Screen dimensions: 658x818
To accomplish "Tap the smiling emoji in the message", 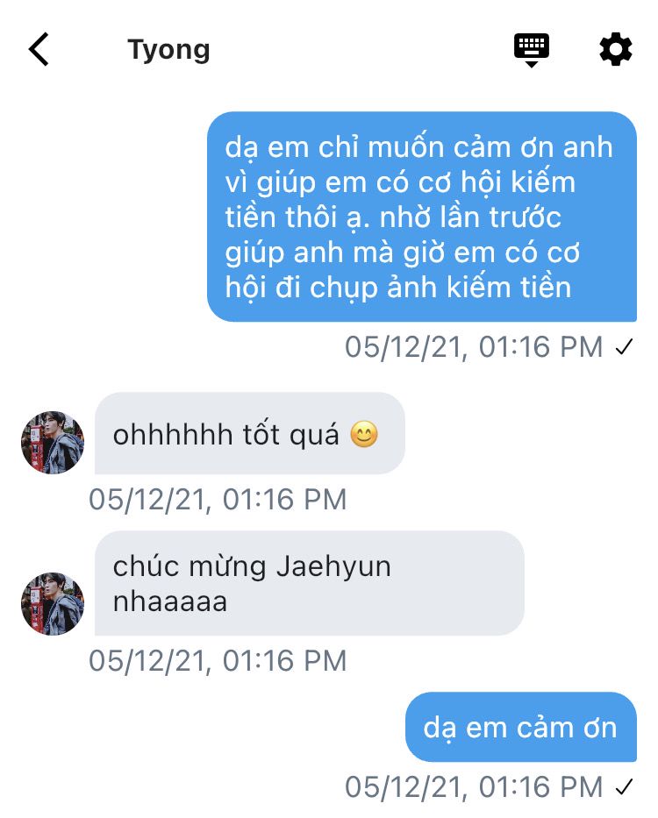I will (364, 435).
